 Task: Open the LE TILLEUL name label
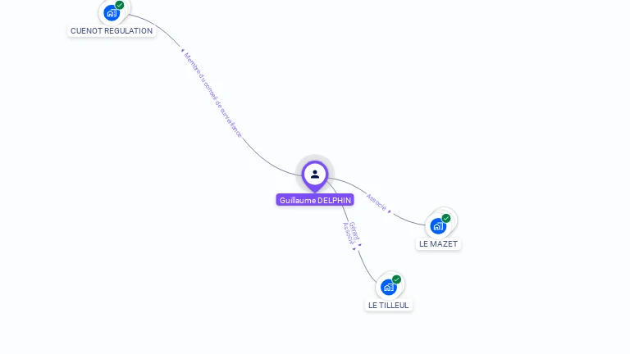(389, 306)
